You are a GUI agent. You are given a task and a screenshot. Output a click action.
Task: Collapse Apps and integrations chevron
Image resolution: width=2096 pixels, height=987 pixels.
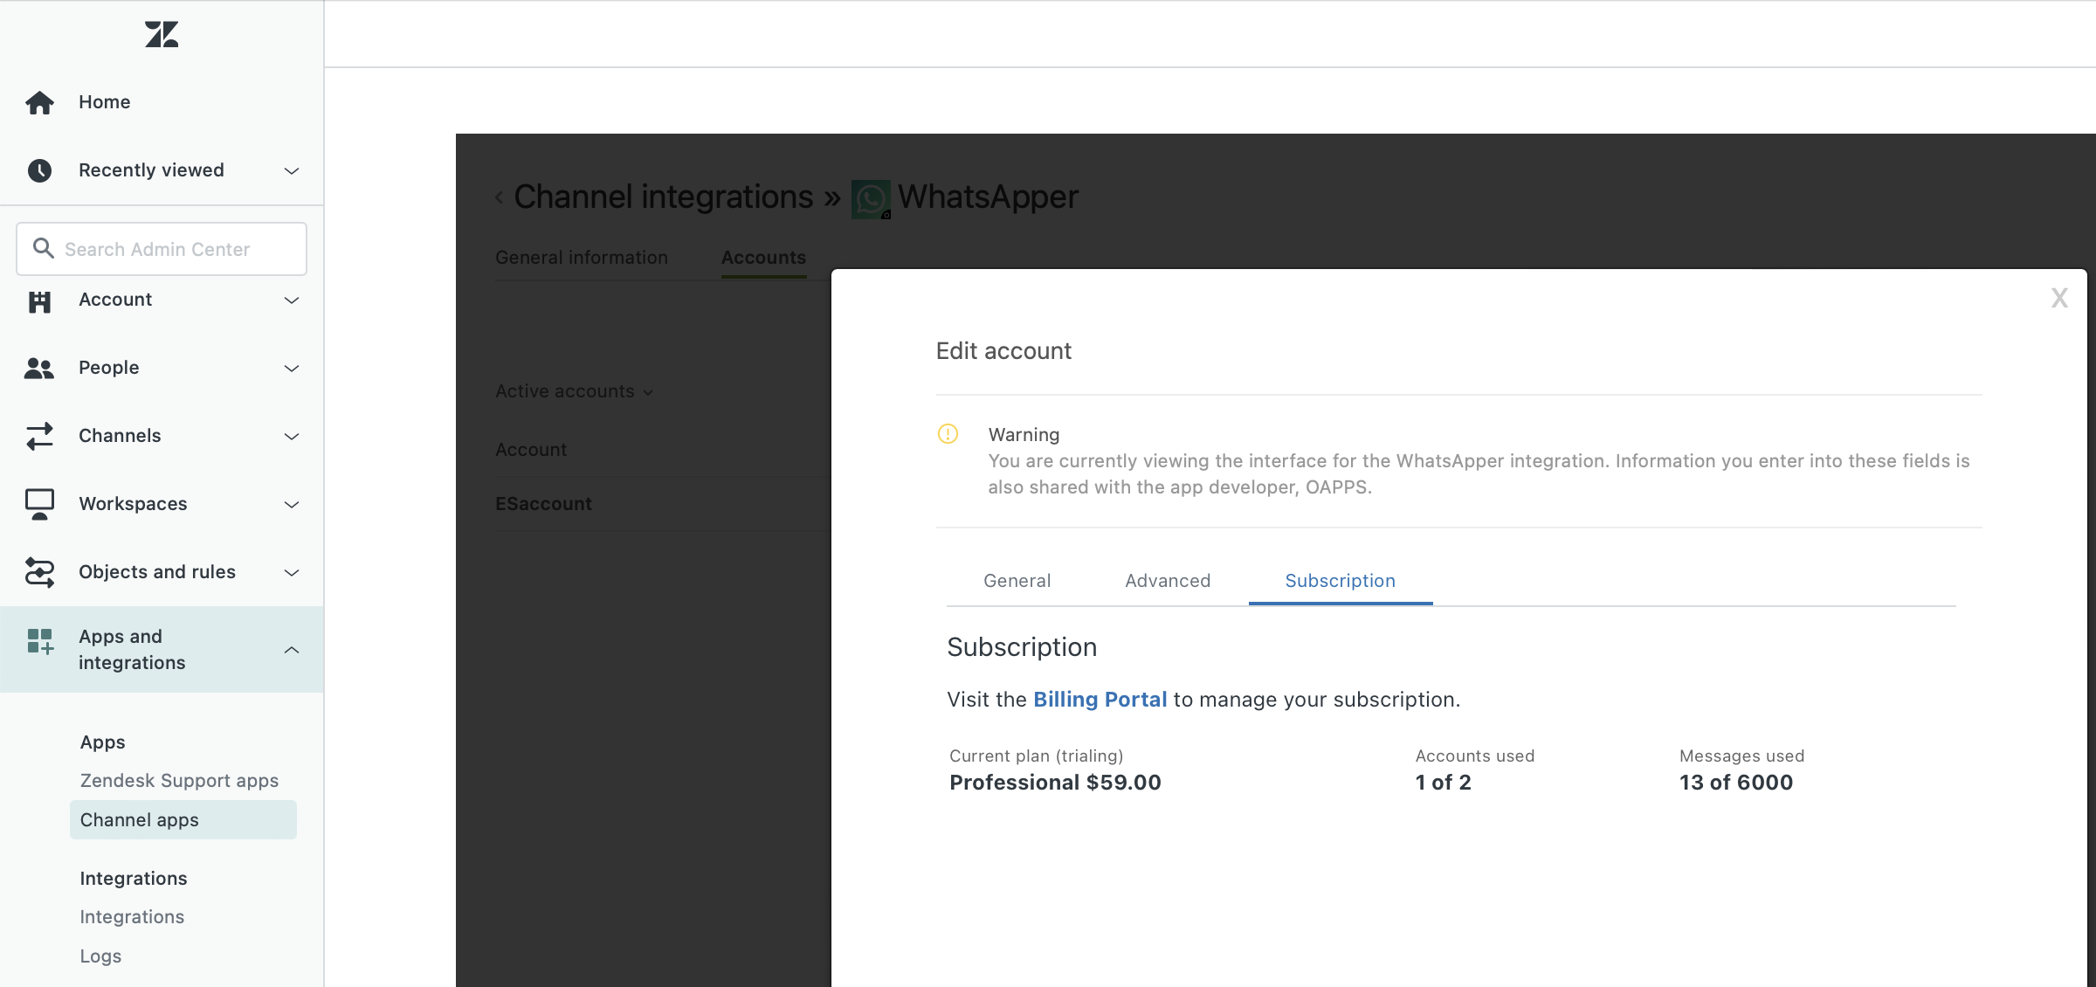(x=292, y=650)
